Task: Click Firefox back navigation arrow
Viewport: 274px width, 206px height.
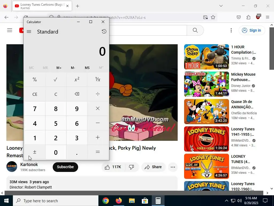Action: click(6, 17)
